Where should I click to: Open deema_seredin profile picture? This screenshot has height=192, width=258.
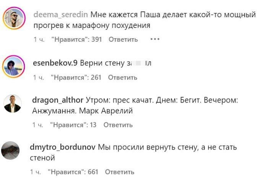pyautogui.click(x=15, y=18)
